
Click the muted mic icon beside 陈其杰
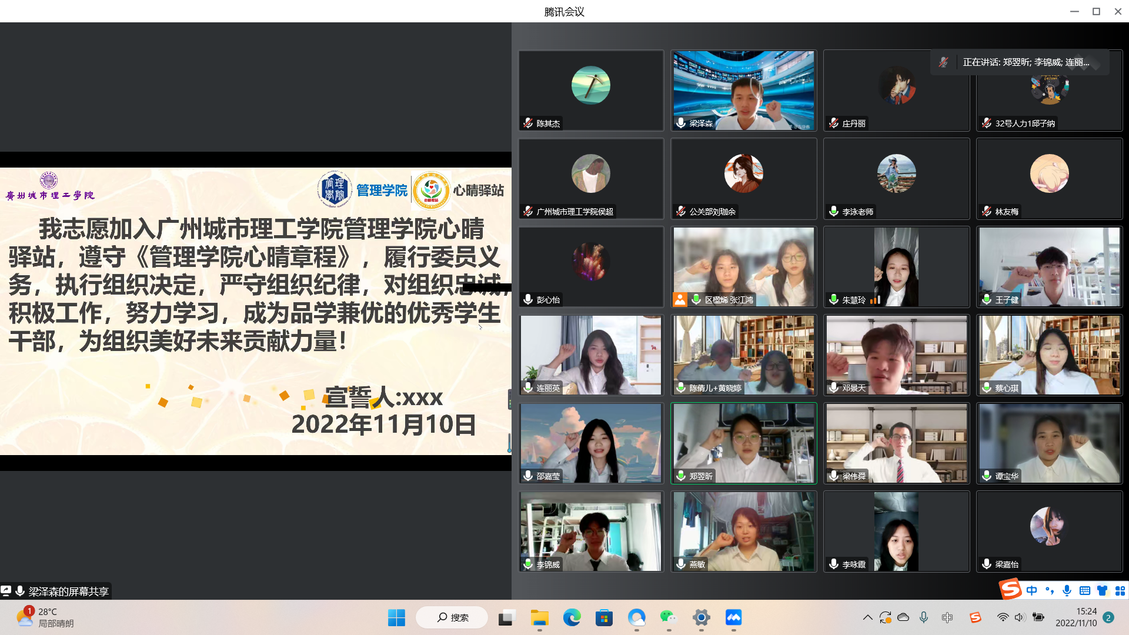[x=528, y=123]
